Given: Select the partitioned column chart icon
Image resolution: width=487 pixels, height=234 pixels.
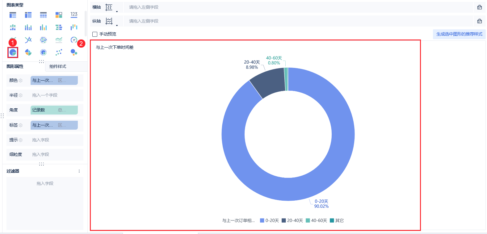Looking at the screenshot, I should click(13, 27).
